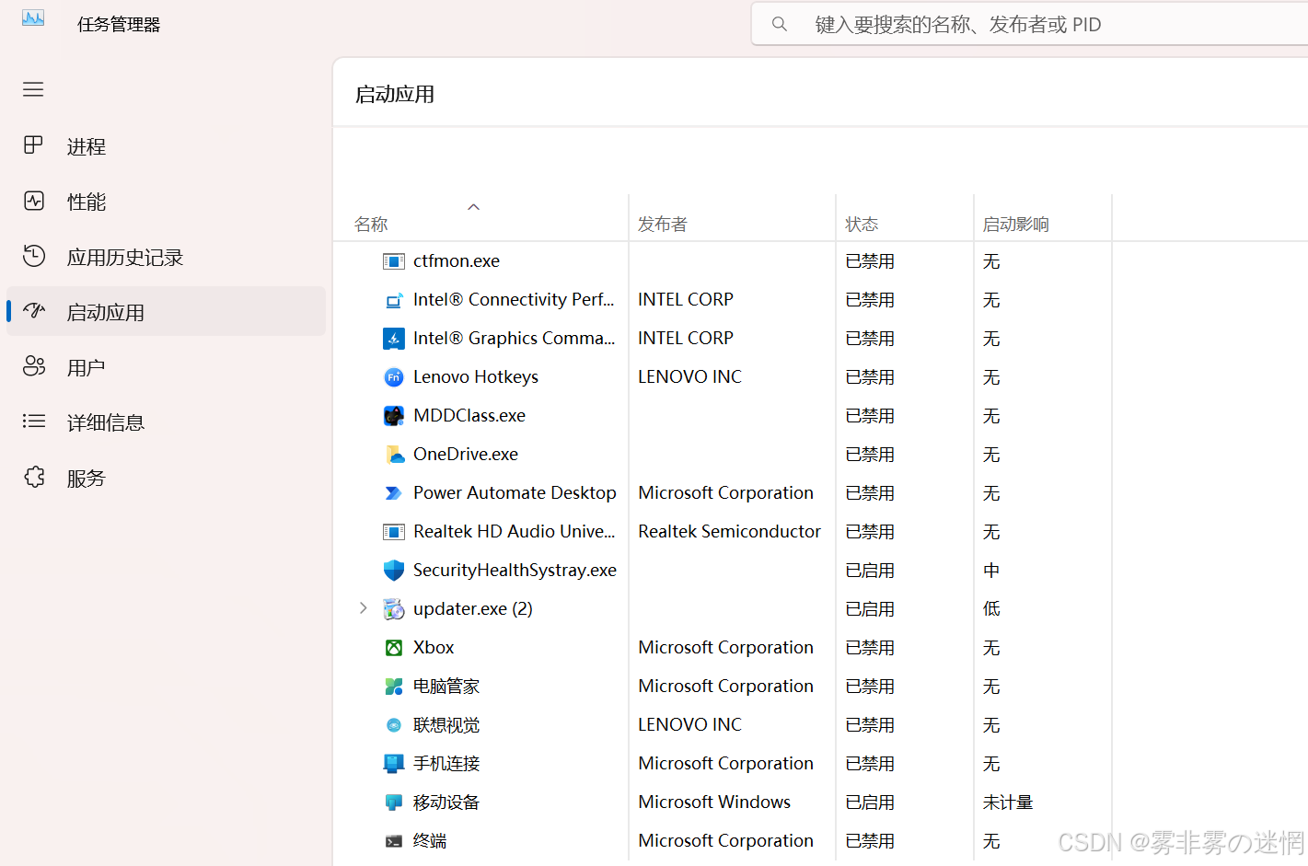Select the Lenovo Hotkeys name text
The height and width of the screenshot is (866, 1308).
476,377
